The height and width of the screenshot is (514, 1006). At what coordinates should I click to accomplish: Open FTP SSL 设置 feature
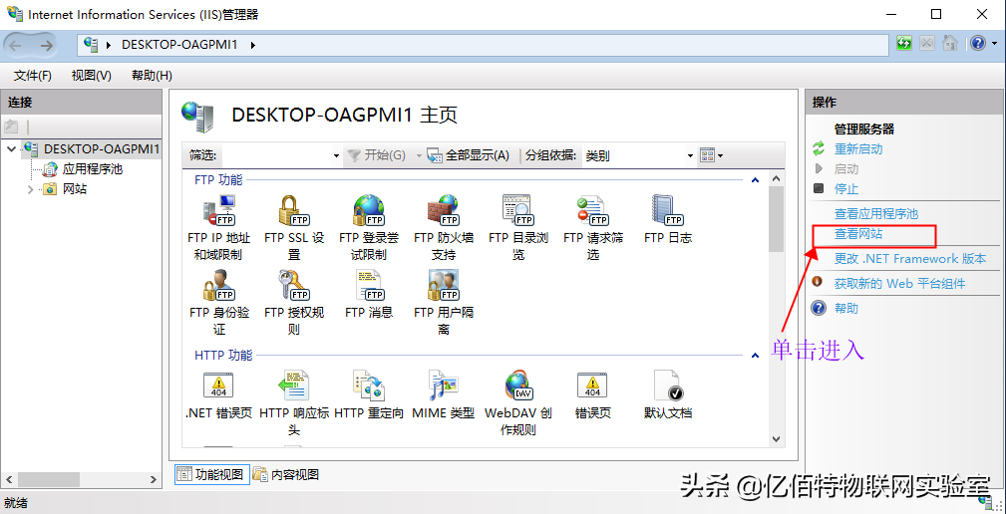[293, 212]
